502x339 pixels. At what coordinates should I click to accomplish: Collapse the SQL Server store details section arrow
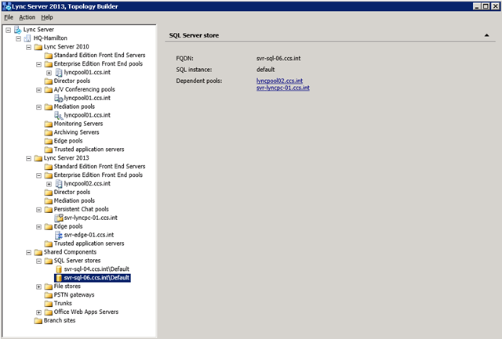coord(486,35)
